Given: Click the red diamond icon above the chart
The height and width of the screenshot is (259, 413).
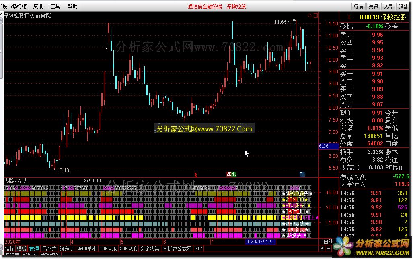Looking at the screenshot, I should 310,16.
